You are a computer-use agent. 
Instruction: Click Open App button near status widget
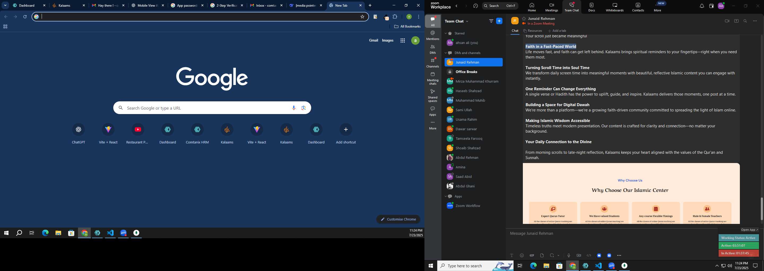click(749, 230)
